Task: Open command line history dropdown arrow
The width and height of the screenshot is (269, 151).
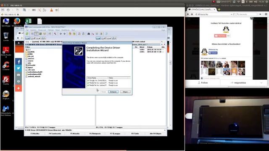Action: [x=165, y=130]
